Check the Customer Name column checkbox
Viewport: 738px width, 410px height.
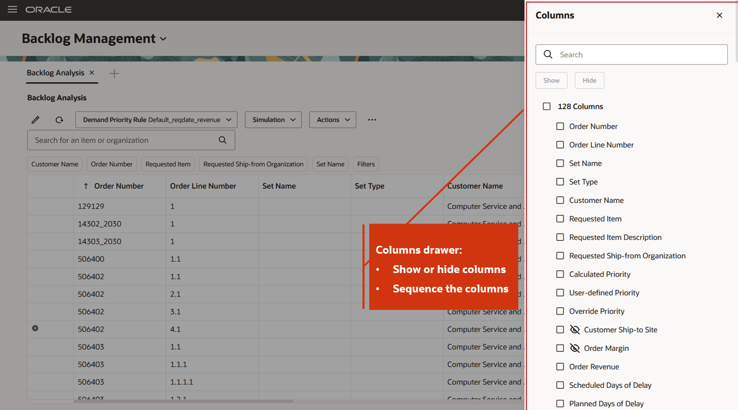(x=560, y=200)
